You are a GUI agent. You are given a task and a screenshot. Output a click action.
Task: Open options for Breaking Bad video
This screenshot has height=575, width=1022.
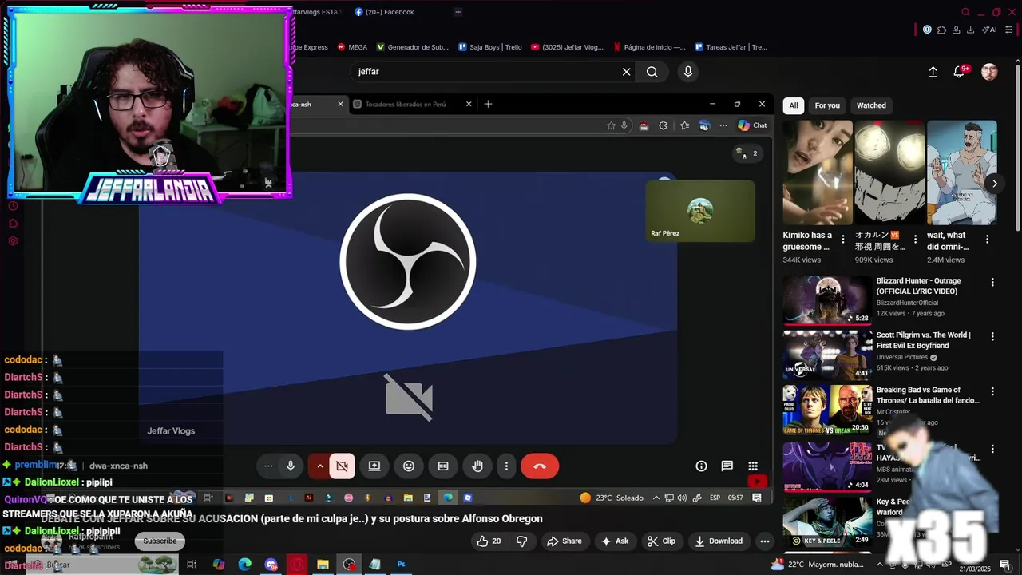(992, 391)
